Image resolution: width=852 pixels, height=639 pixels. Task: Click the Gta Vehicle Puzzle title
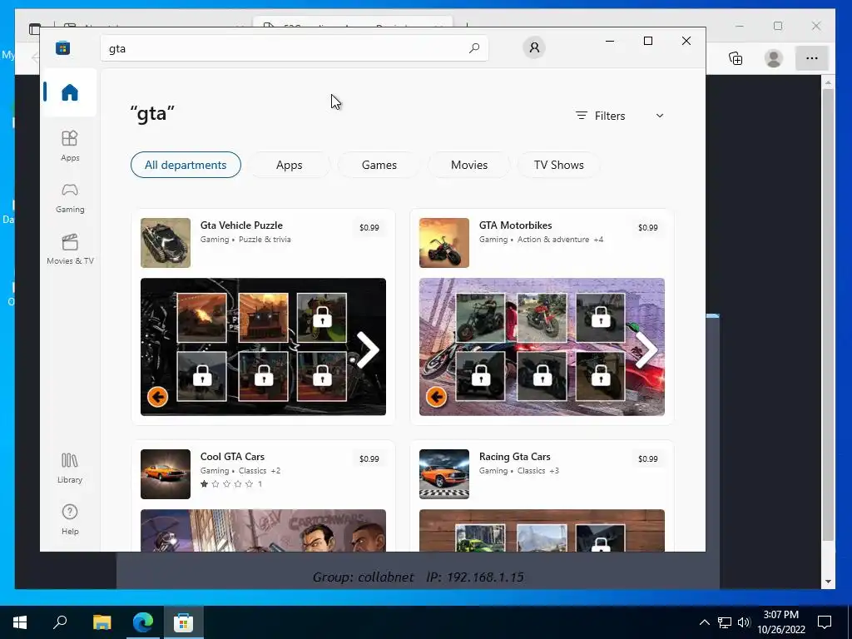241,225
